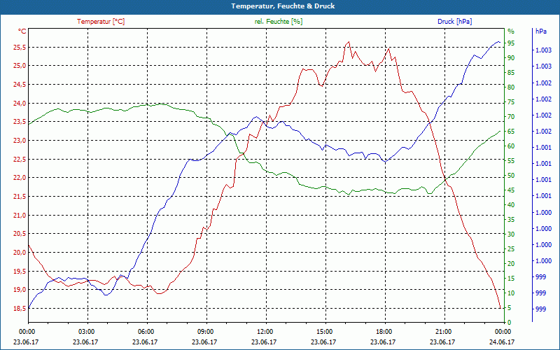Click the 22,0 tick on temperature axis
Screen dimensions: 560x350
click(20, 178)
